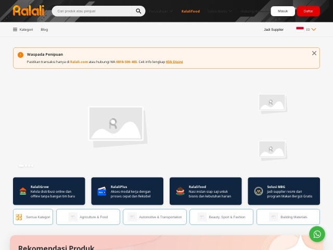Click Agriculture & Food placeholder icon
333x250 pixels.
point(73,217)
